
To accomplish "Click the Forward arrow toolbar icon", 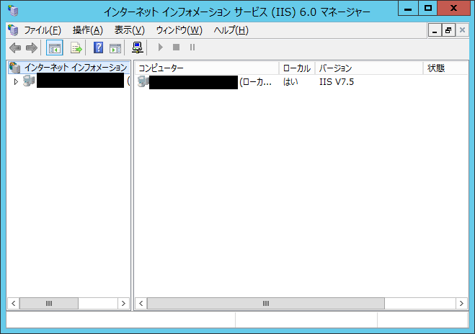I will pos(32,48).
